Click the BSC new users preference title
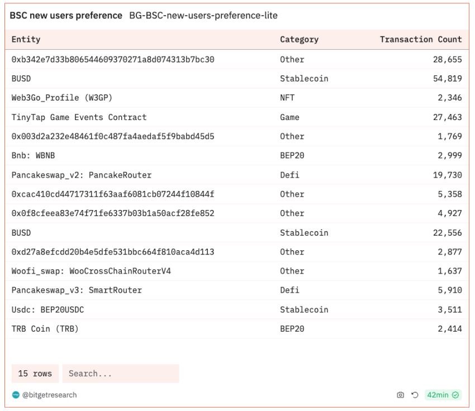The image size is (475, 411). (x=66, y=16)
